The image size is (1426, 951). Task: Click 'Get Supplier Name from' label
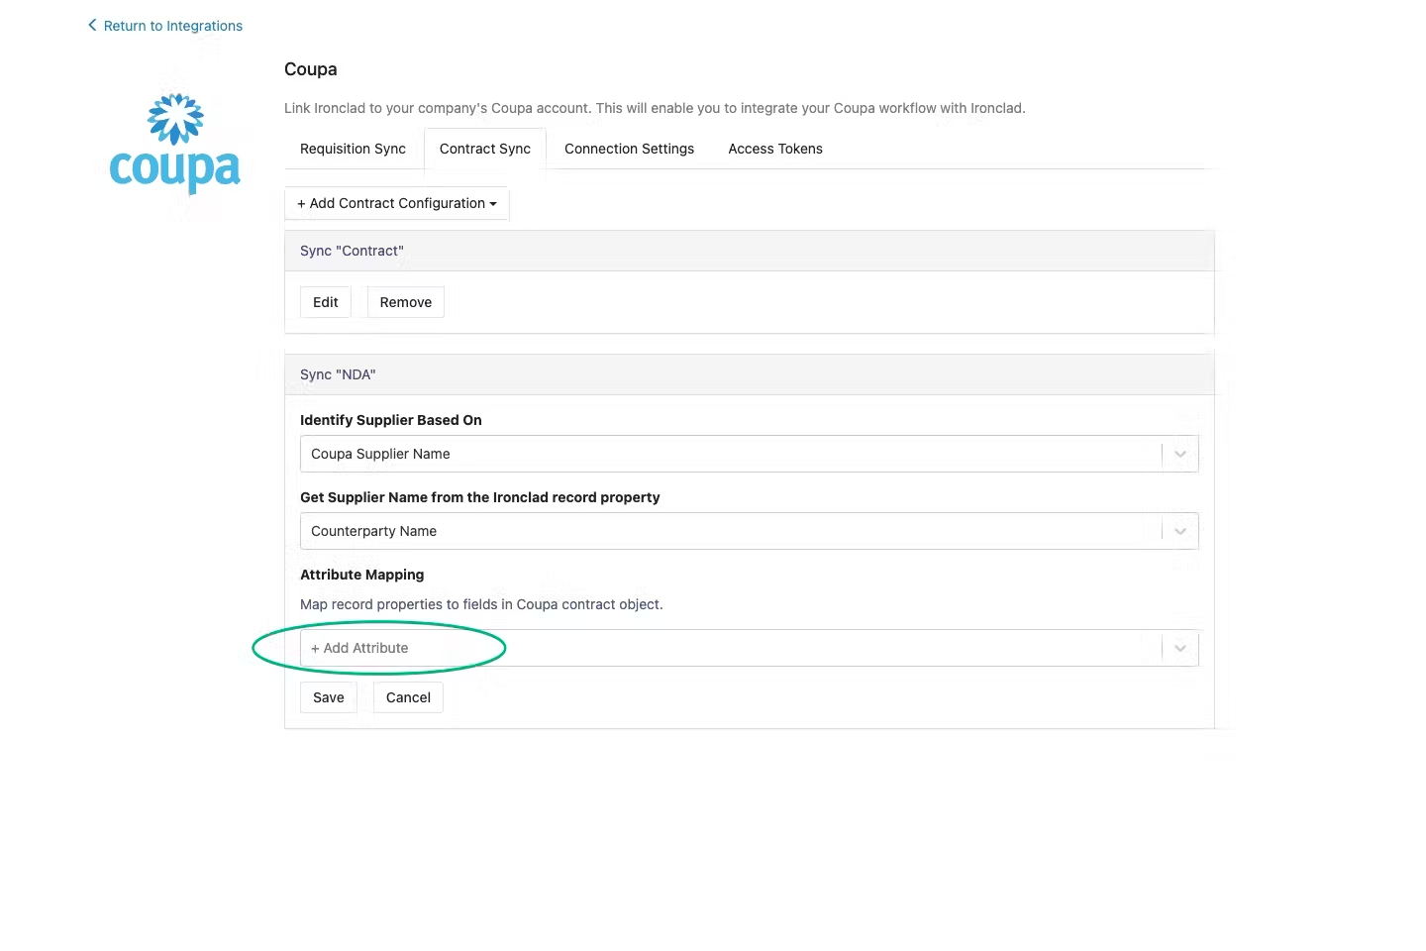(x=480, y=497)
